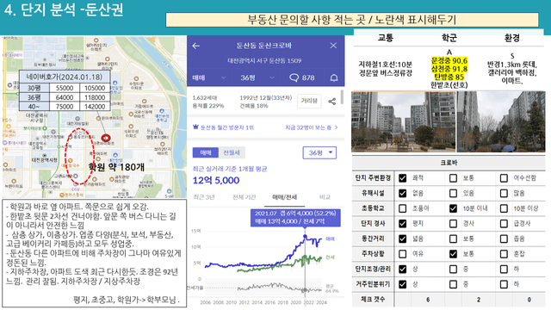551x310 pixels.
Task: Switch to the 전월세 tab
Action: [232, 152]
